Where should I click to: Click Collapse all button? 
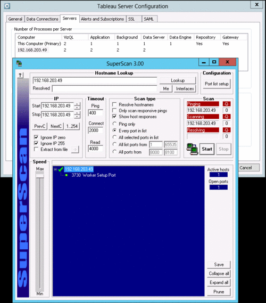pos(219,274)
